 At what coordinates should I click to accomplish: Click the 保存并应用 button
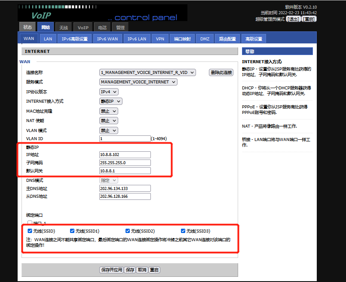(111, 270)
